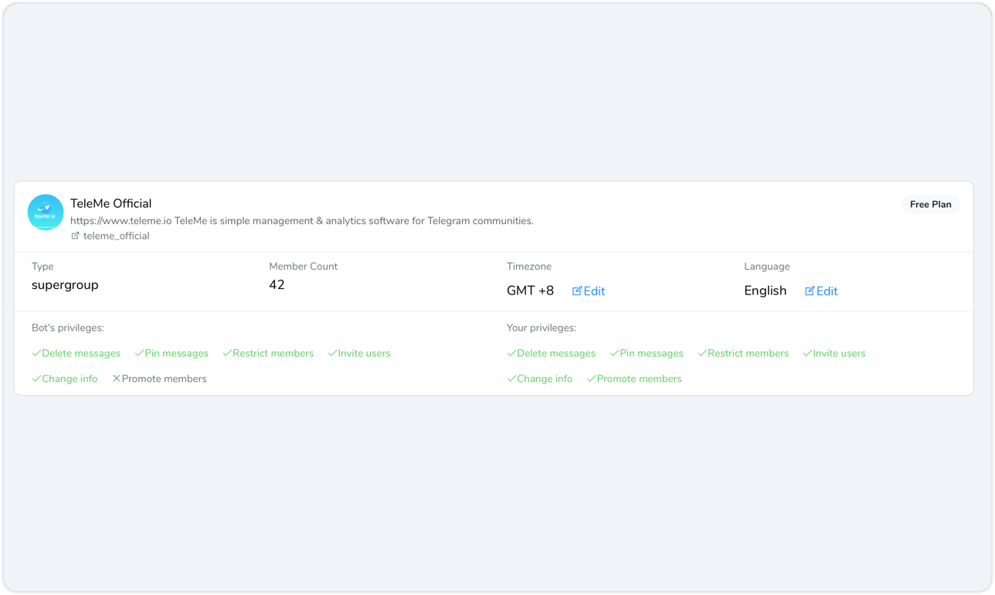This screenshot has height=595, width=995.
Task: Click the member count value 42
Action: 277,285
